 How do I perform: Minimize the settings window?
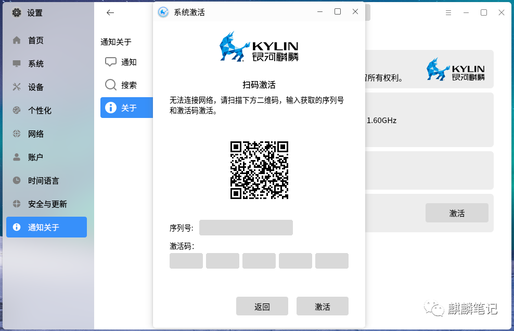point(466,12)
